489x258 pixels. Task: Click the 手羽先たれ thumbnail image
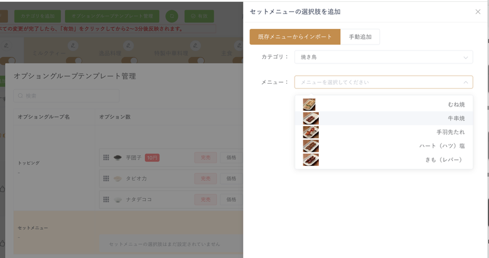pyautogui.click(x=311, y=132)
